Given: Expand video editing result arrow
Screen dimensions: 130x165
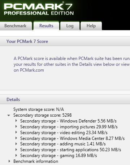Looking at the screenshot, I should tap(16, 132).
